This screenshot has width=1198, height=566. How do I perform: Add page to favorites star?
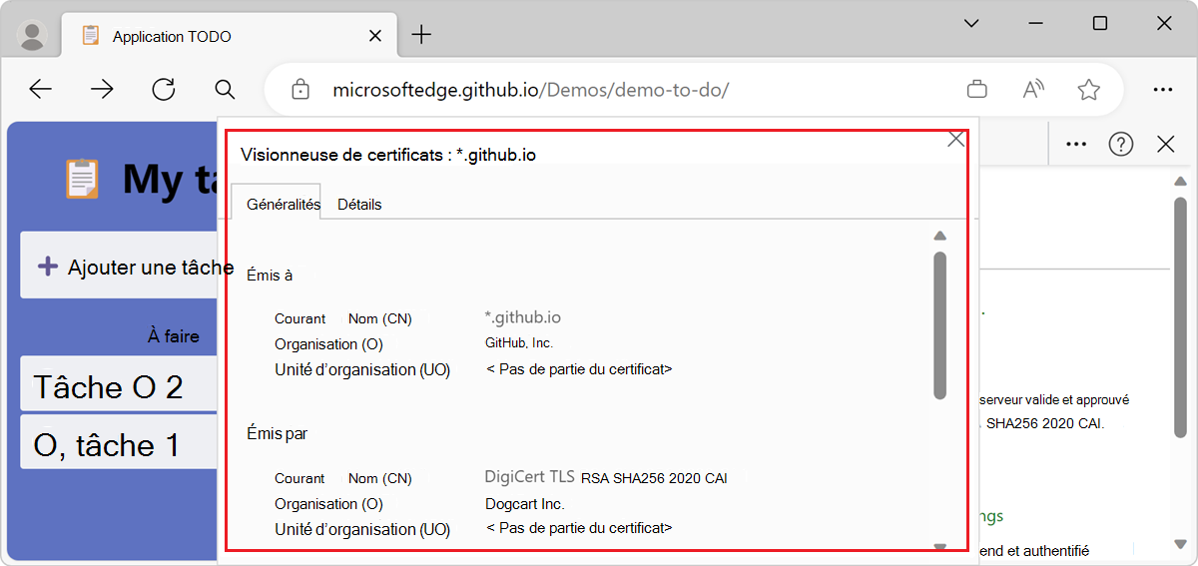(x=1089, y=90)
